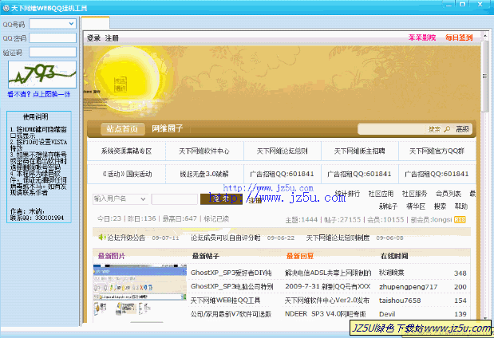Open post 公司/家用最新V7软件可选版

(231, 314)
